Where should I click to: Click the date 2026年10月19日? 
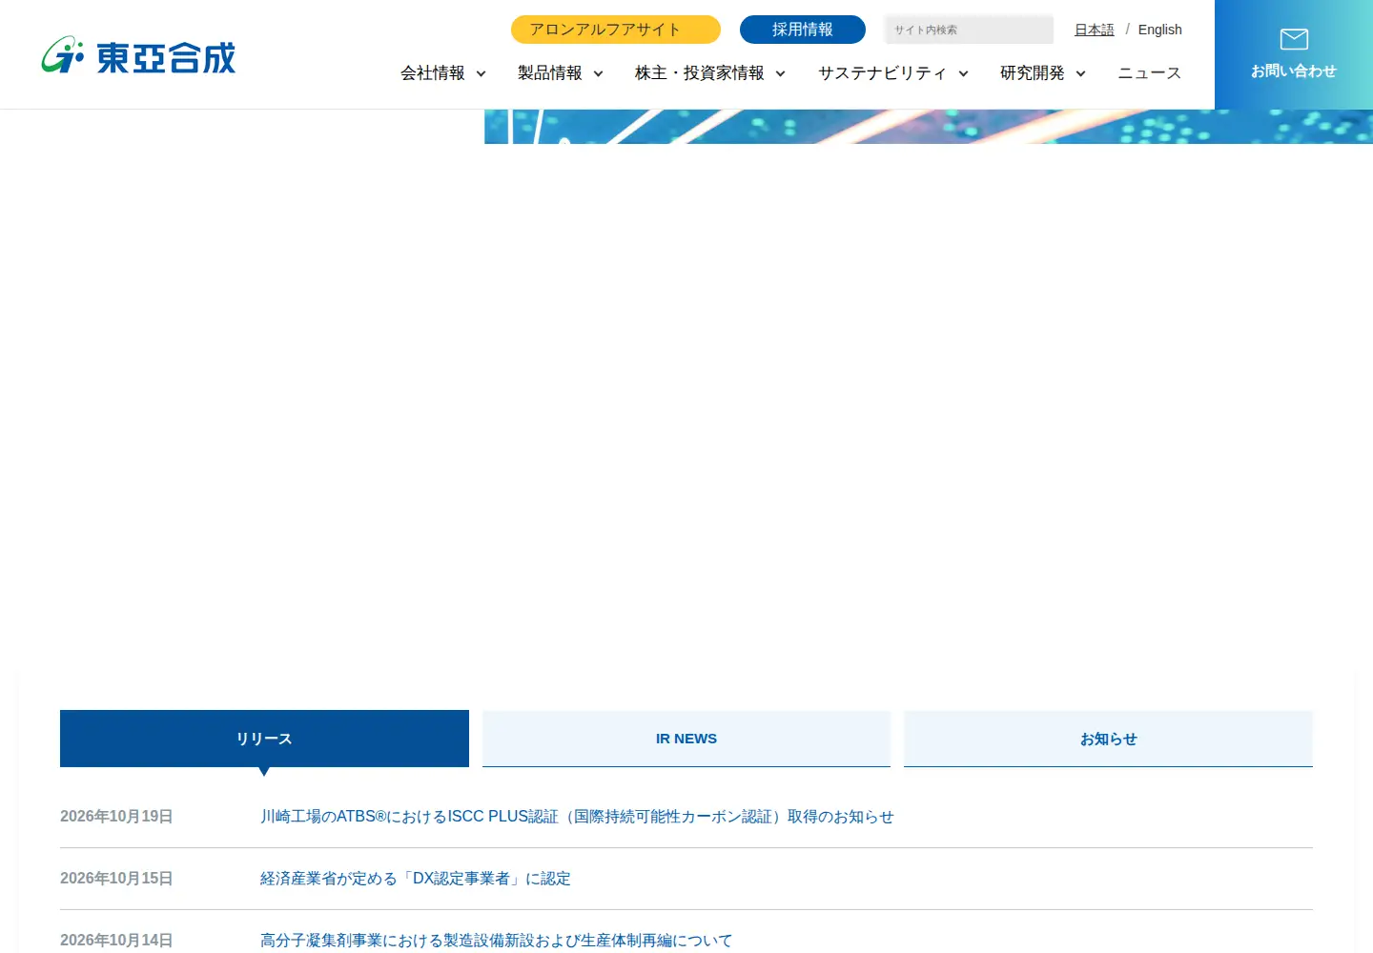(x=116, y=817)
